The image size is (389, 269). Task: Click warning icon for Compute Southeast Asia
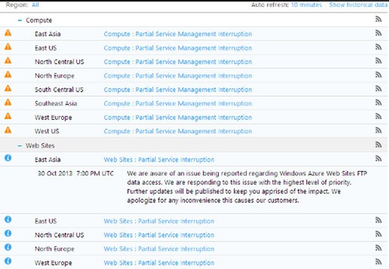(8, 103)
